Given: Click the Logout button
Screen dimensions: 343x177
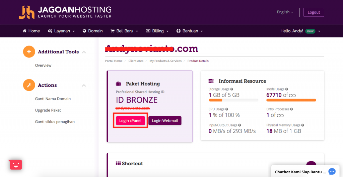Looking at the screenshot, I should tap(314, 12).
